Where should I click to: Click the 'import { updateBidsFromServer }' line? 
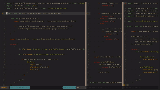click(143, 13)
